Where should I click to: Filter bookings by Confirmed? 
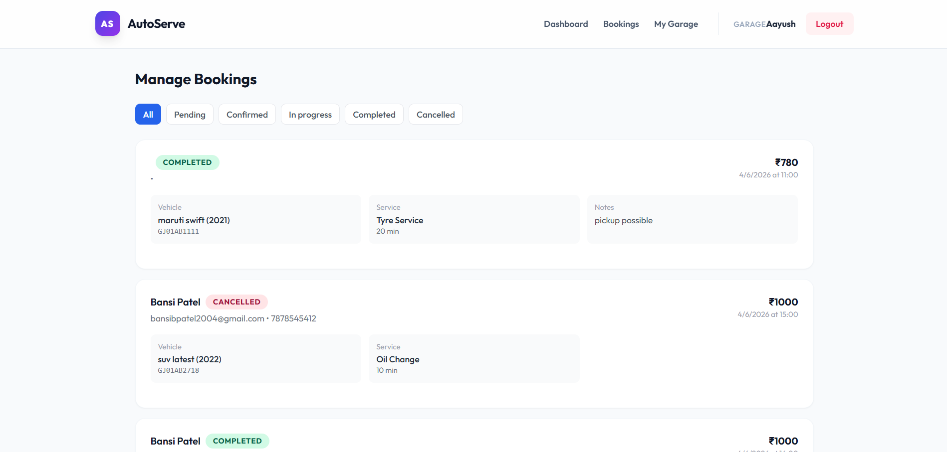(x=247, y=114)
